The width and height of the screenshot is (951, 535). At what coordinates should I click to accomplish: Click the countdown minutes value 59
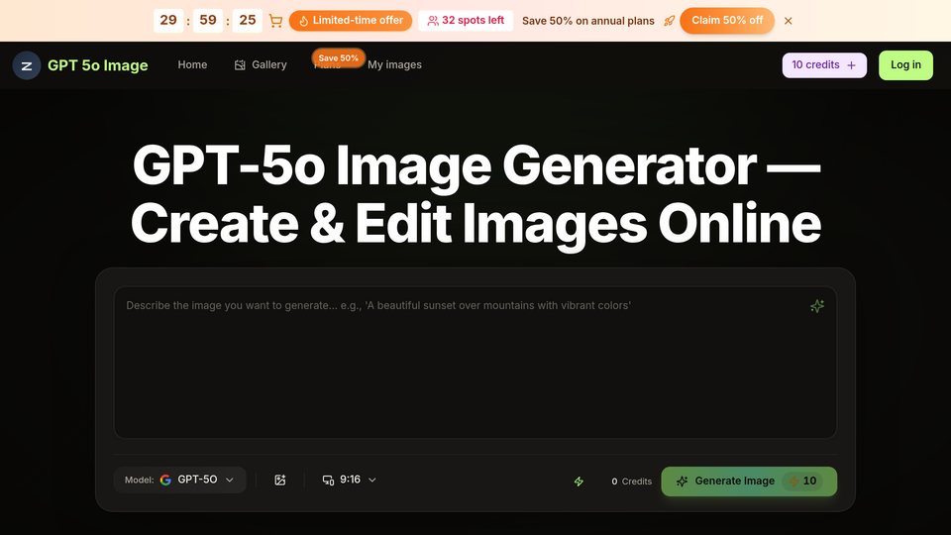(208, 21)
